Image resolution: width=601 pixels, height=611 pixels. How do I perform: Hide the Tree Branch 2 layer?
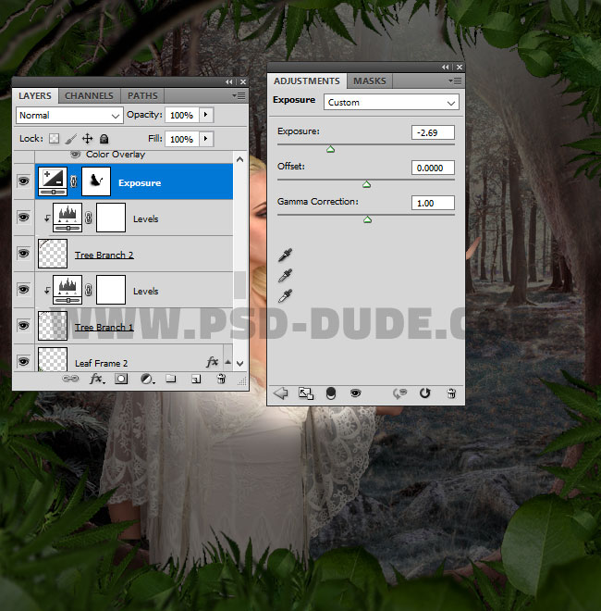click(x=24, y=254)
